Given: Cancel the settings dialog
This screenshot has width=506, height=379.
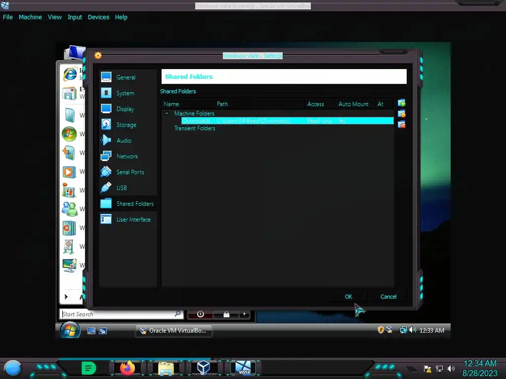Looking at the screenshot, I should tap(388, 297).
